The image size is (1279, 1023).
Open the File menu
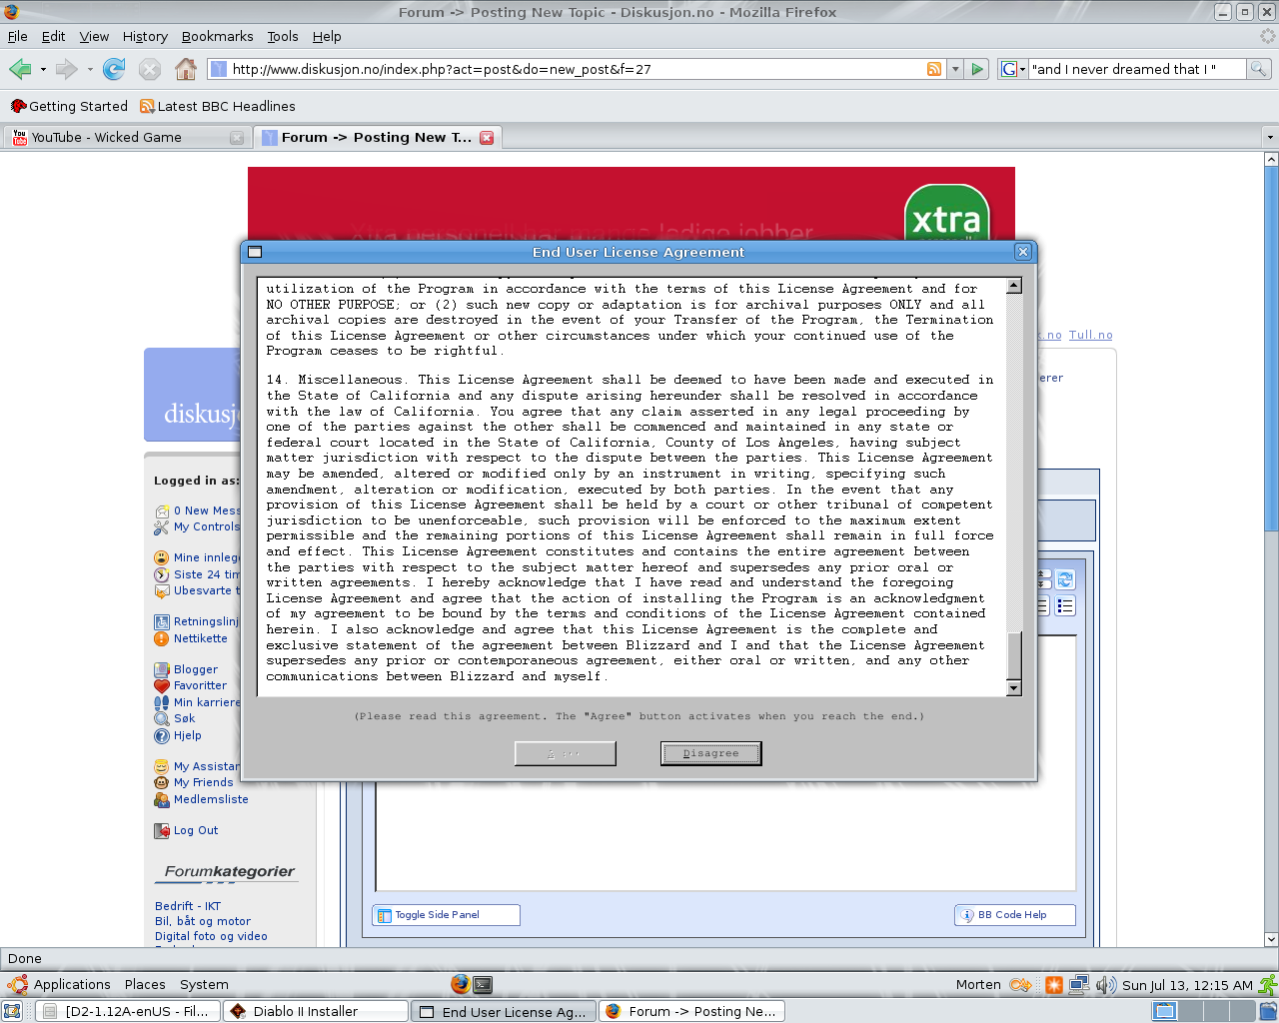pos(18,36)
